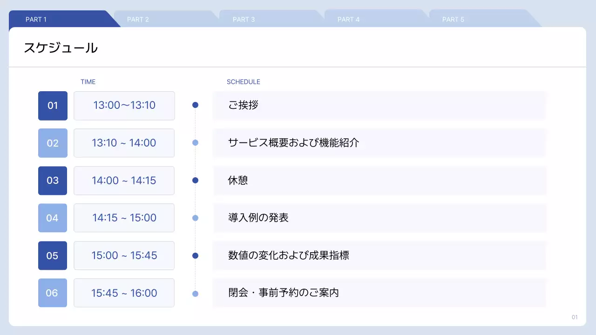The height and width of the screenshot is (335, 596).
Task: Select the timeline dot beside 休憩
Action: coord(195,180)
